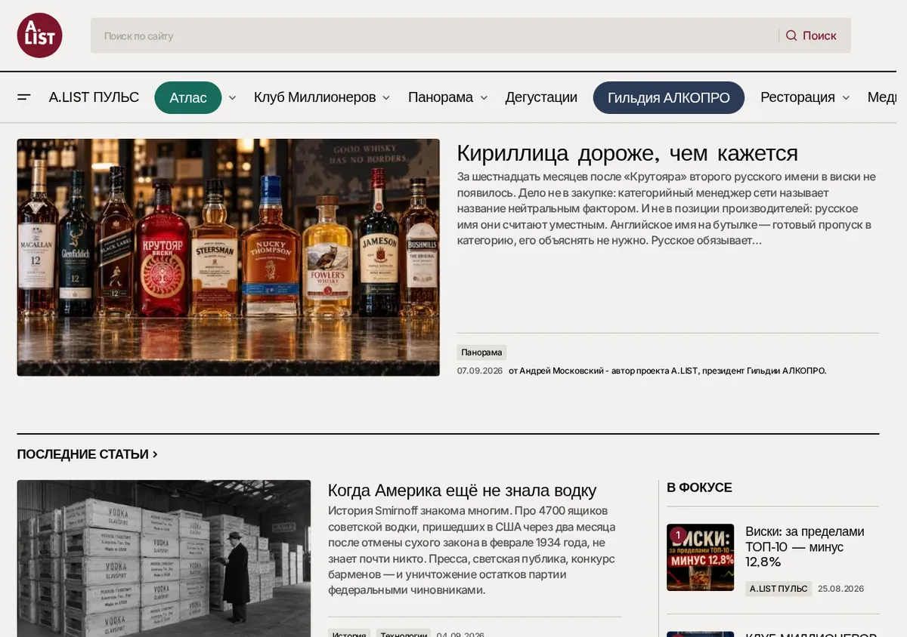Screen dimensions: 907x637
Task: Click the vodka crates warehouse photo
Action: [164, 559]
